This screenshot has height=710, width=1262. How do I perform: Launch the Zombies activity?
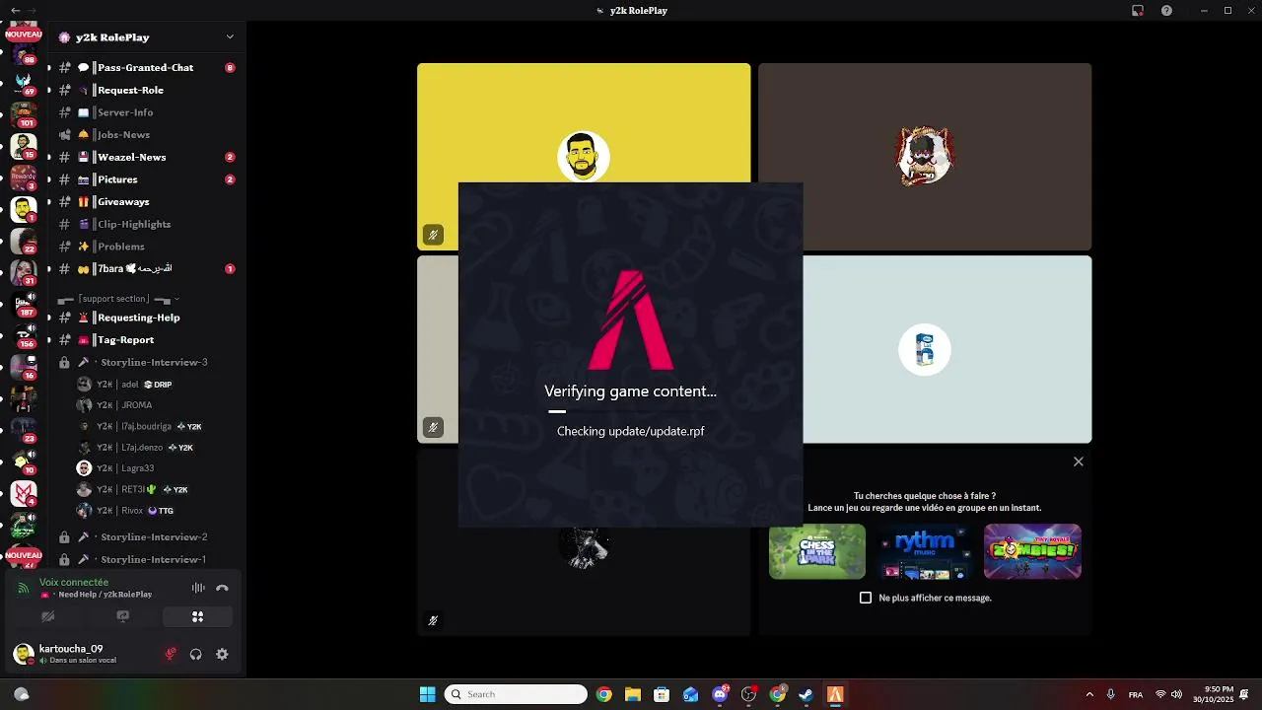click(x=1032, y=551)
